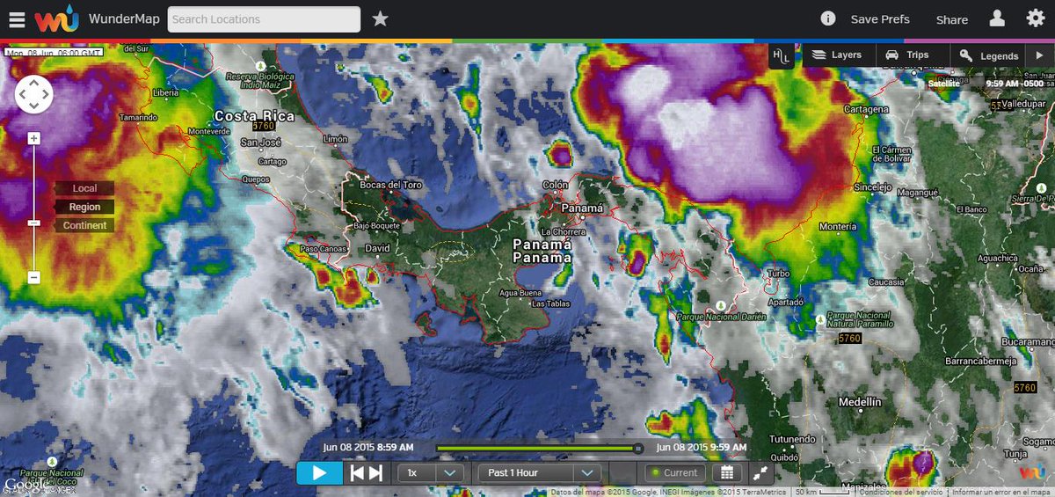Screen dimensions: 1055x497
Task: Open settings with the gear icon
Action: click(x=1035, y=18)
